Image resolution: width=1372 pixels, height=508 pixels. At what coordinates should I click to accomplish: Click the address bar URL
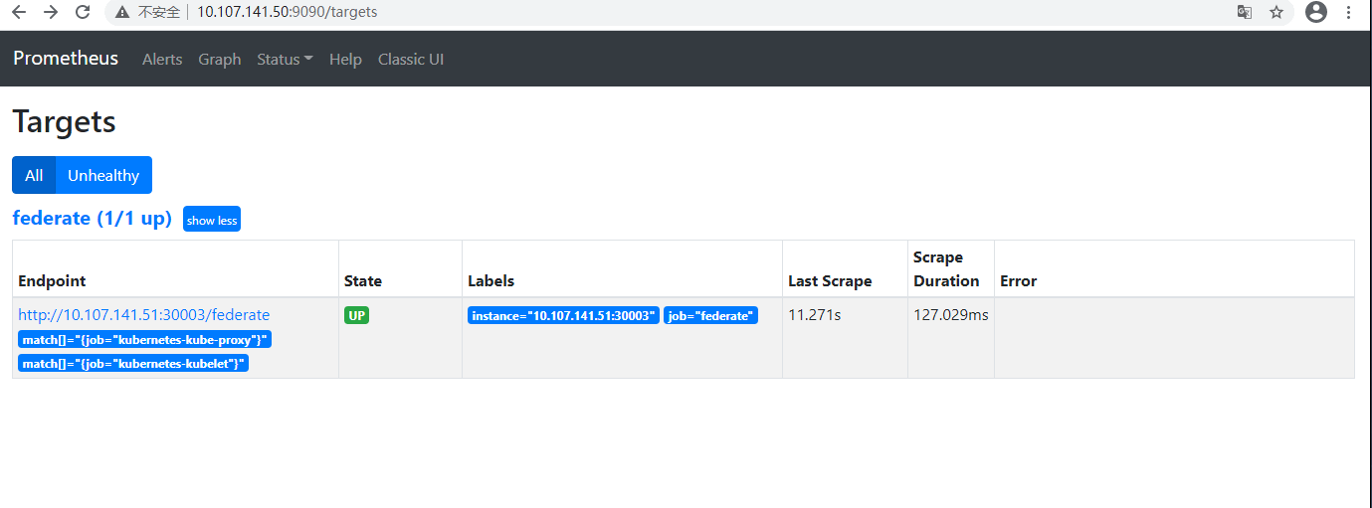pos(287,13)
